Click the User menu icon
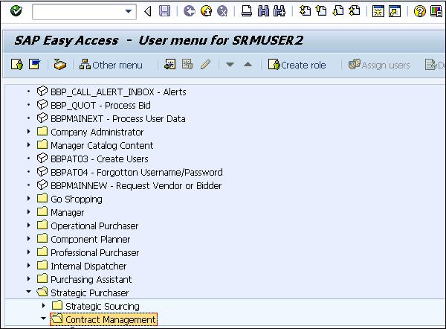The width and height of the screenshot is (446, 329). [x=17, y=64]
